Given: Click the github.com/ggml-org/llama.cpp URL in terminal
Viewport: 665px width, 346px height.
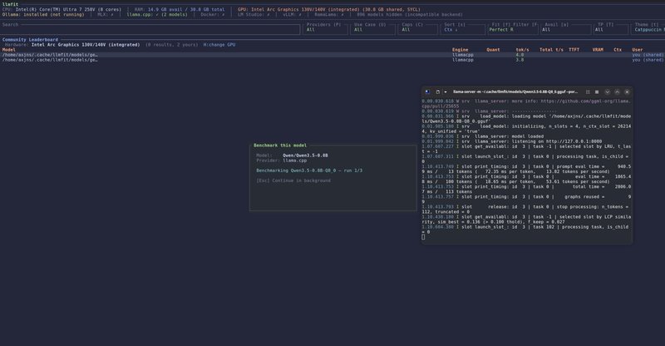Looking at the screenshot, I should click(526, 104).
